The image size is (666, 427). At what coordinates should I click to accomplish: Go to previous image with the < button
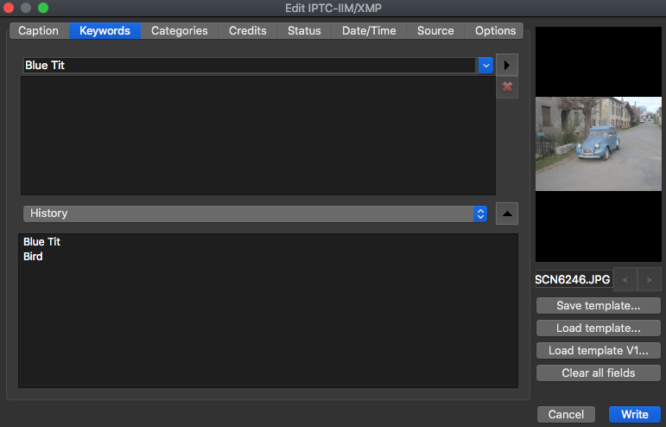pos(625,279)
